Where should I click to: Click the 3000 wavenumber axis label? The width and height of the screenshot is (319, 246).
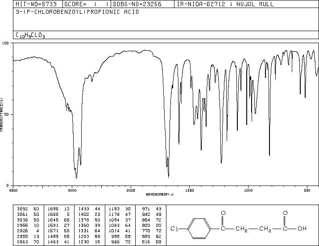(x=72, y=190)
